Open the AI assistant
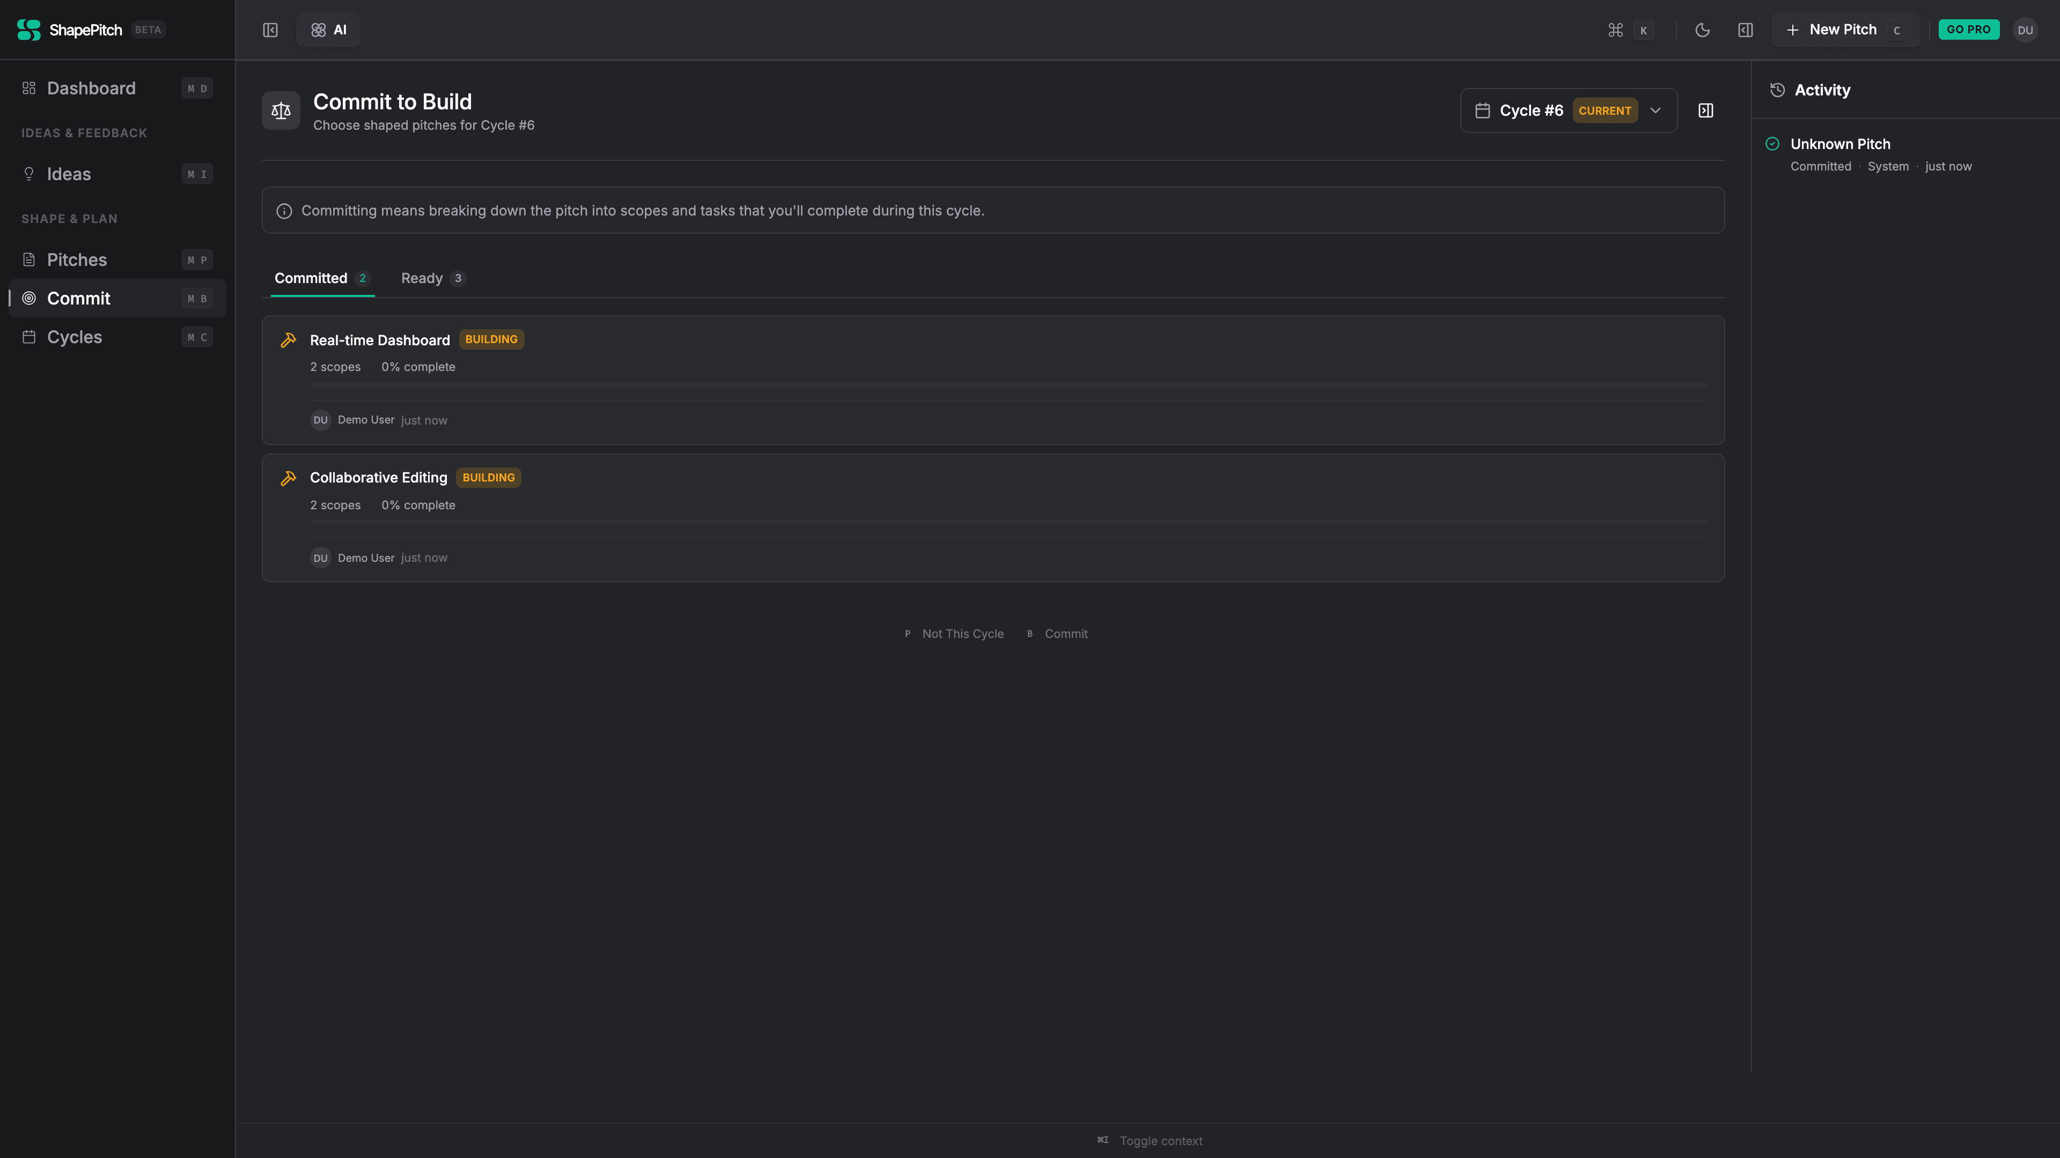 coord(329,29)
